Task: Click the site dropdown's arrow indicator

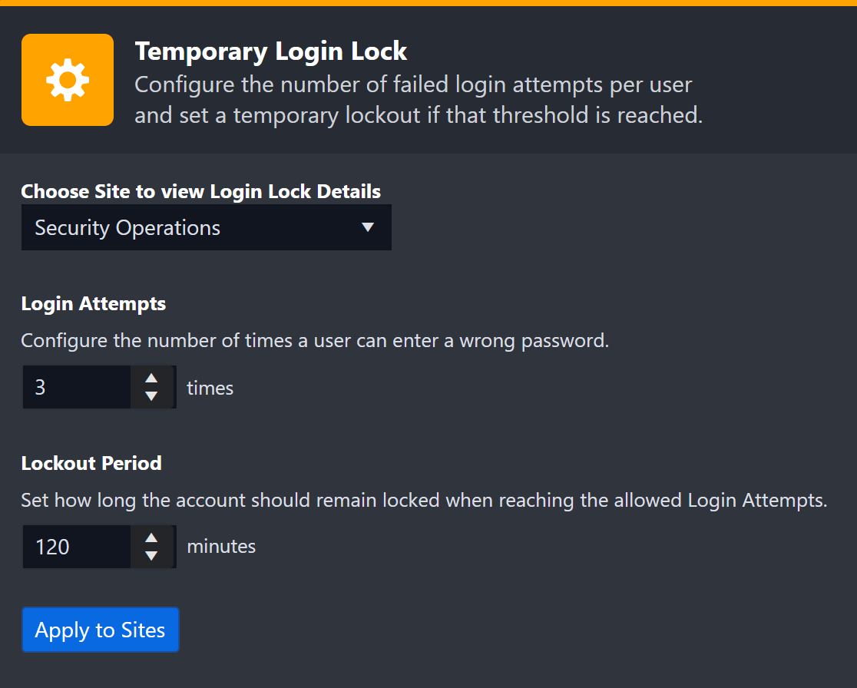Action: [x=368, y=228]
